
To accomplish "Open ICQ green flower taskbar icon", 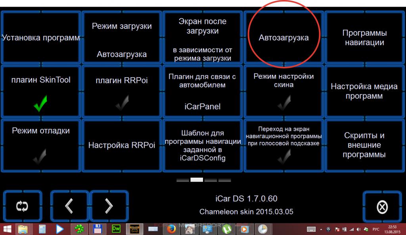I will point(79,229).
